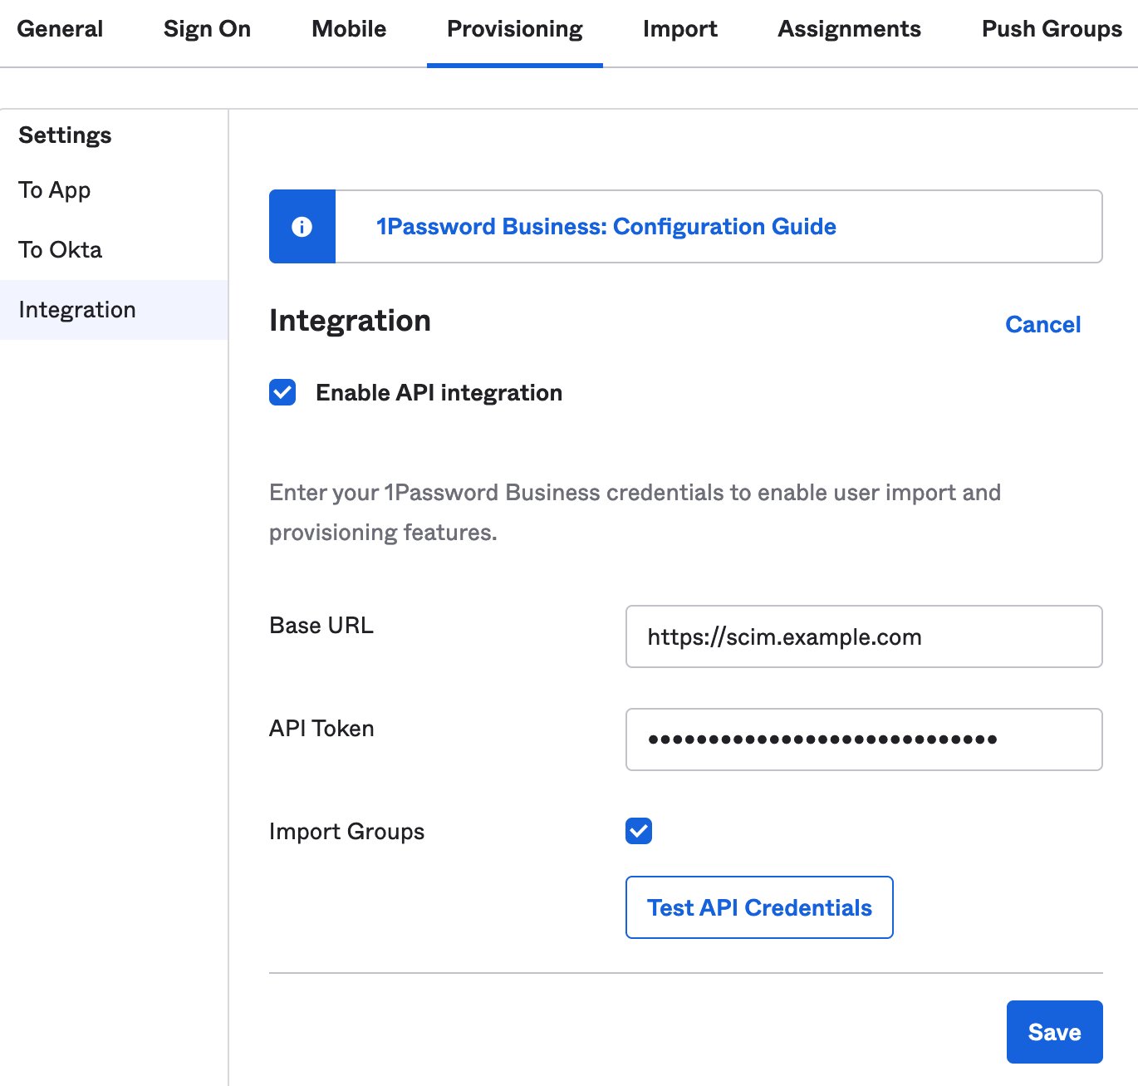Open the General tab
Image resolution: width=1138 pixels, height=1086 pixels.
[x=60, y=29]
